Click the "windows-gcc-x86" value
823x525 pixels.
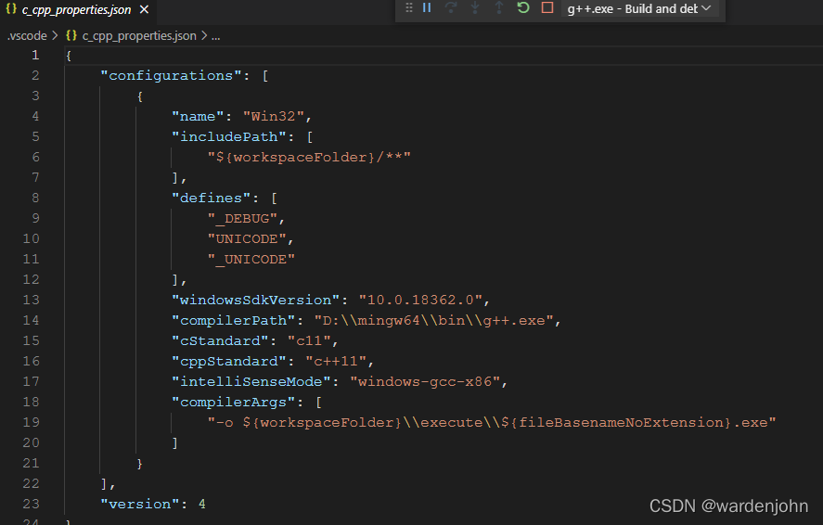425,382
